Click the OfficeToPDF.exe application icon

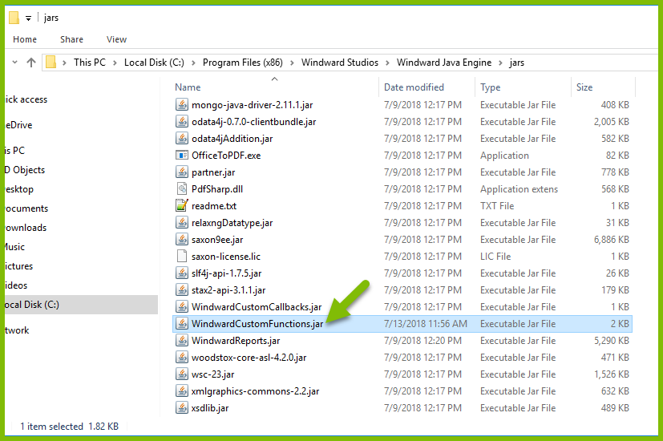pyautogui.click(x=182, y=156)
